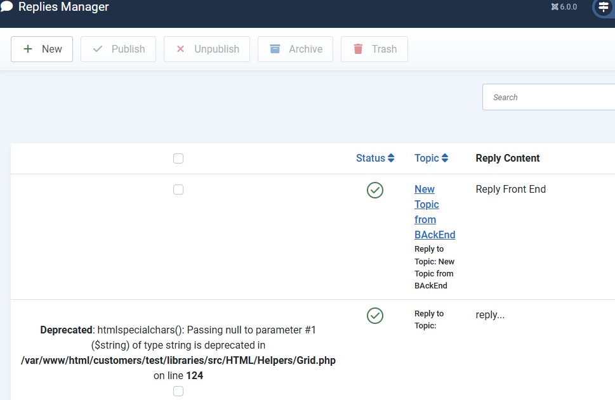Click the Replies Manager page title

click(63, 7)
